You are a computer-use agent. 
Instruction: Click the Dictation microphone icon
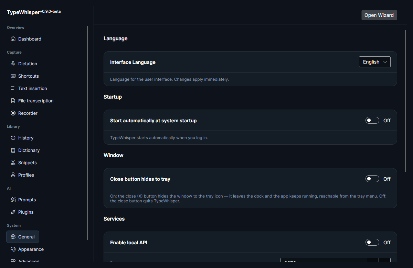[x=13, y=64]
